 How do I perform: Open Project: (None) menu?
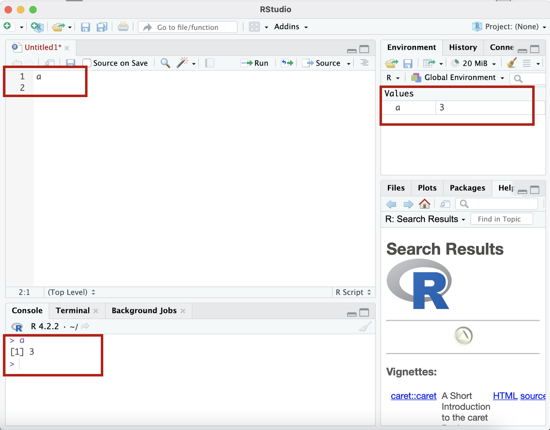point(509,27)
